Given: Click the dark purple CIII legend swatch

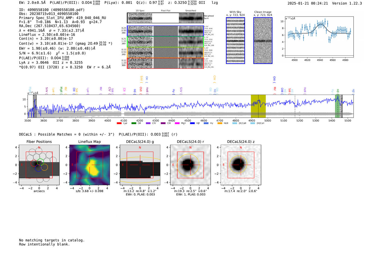Looking at the screenshot, I should (x=163, y=123).
